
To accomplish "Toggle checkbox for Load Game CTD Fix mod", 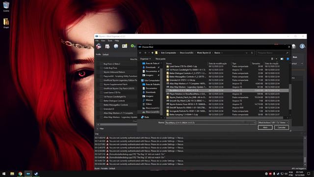I will pos(101,92).
